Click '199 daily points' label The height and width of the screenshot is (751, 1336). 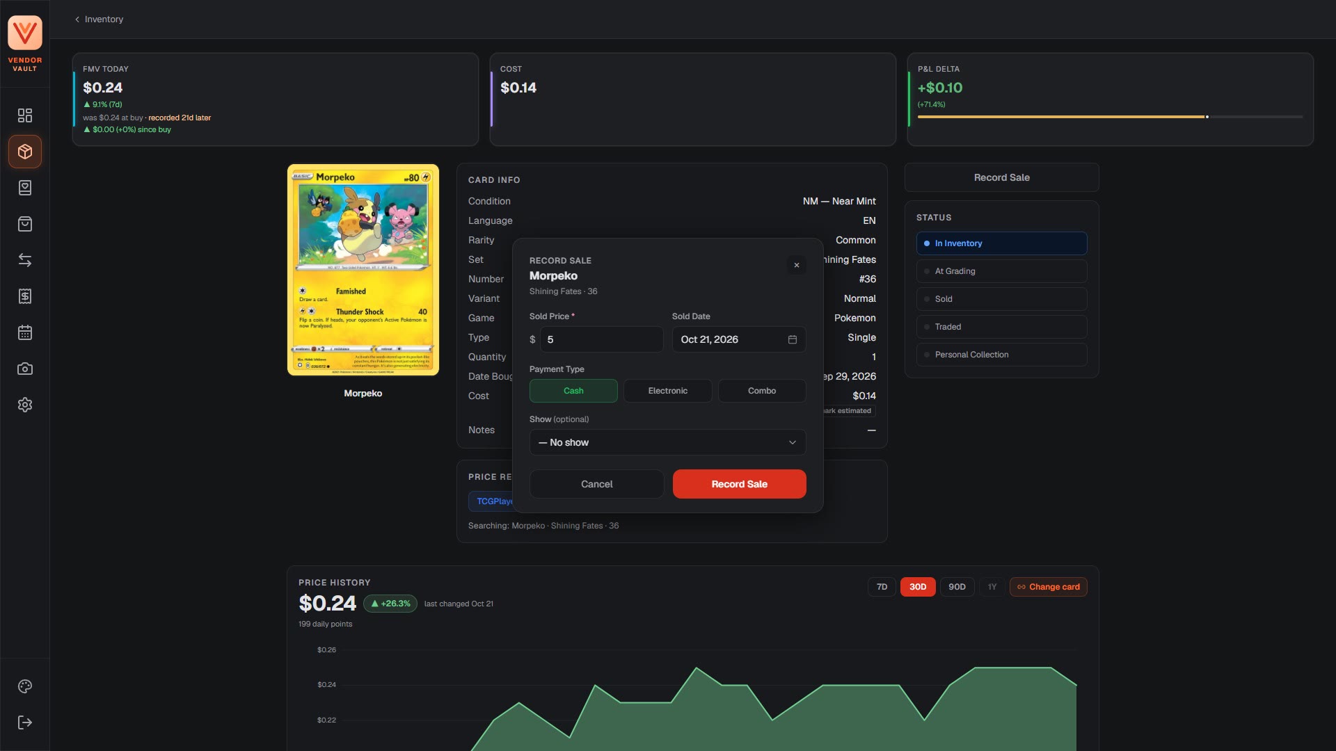[326, 624]
